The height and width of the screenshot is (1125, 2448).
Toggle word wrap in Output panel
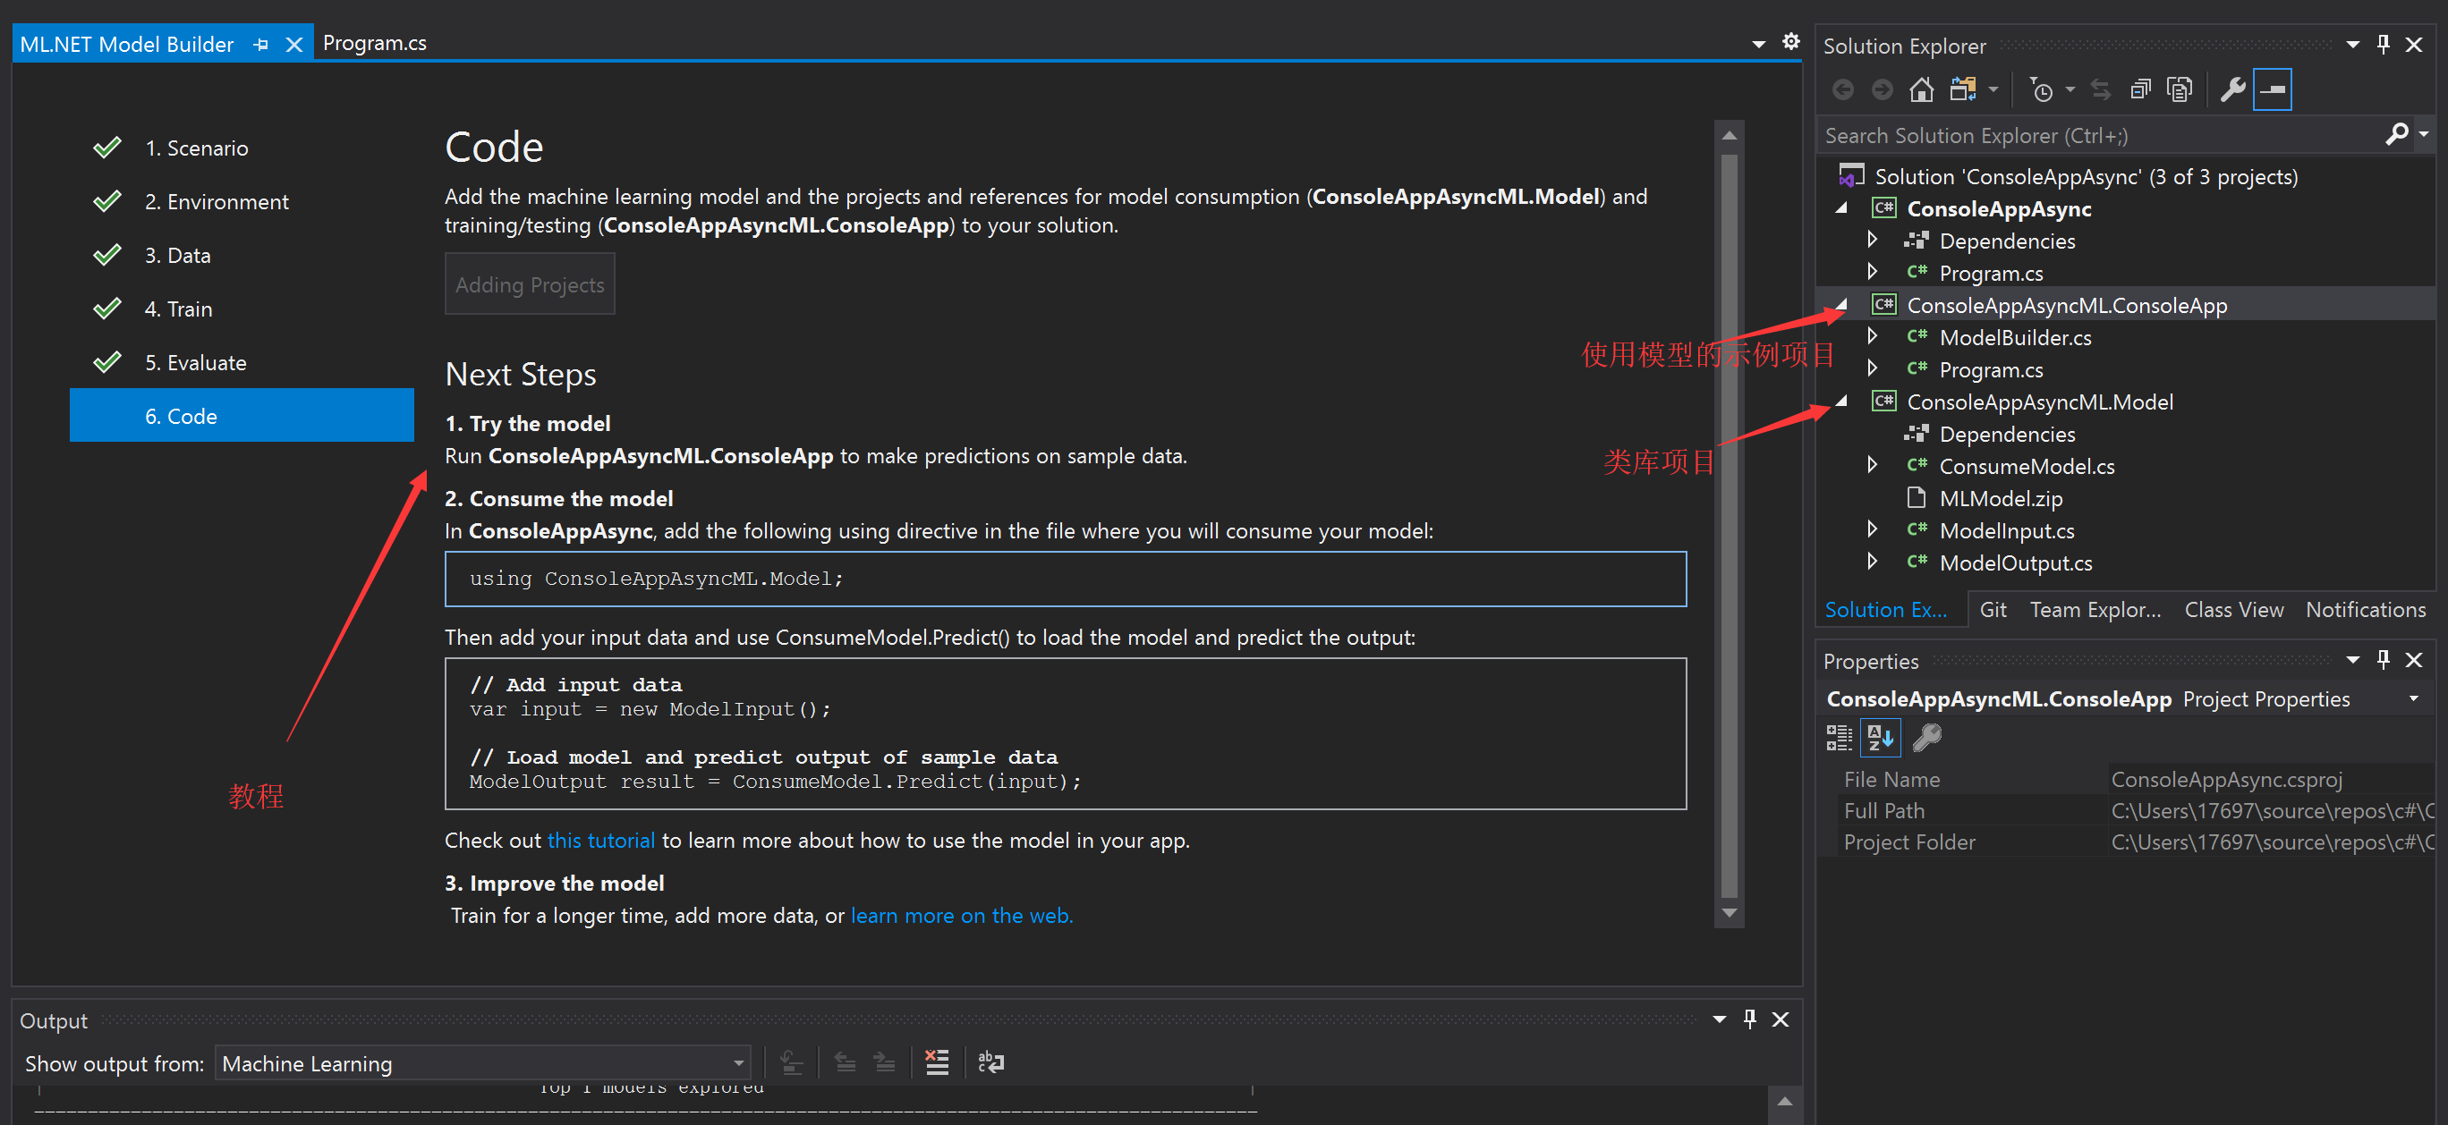[990, 1062]
